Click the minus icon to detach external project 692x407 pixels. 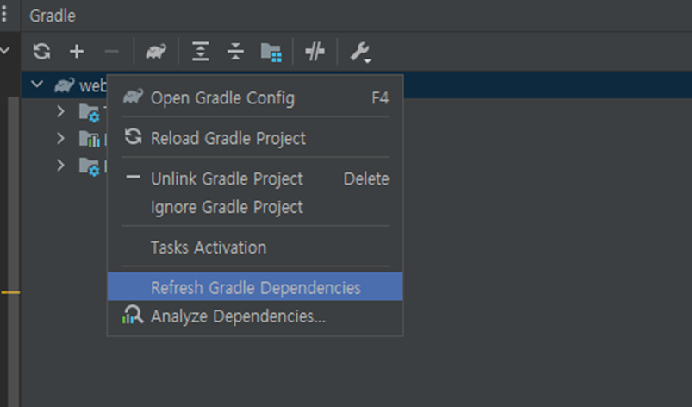pyautogui.click(x=112, y=52)
